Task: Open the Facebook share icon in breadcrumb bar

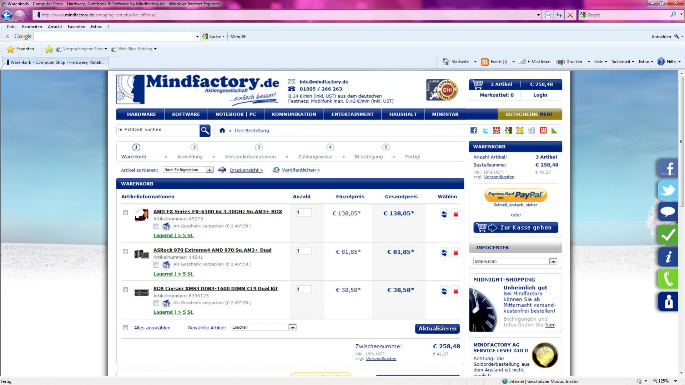Action: pos(474,131)
